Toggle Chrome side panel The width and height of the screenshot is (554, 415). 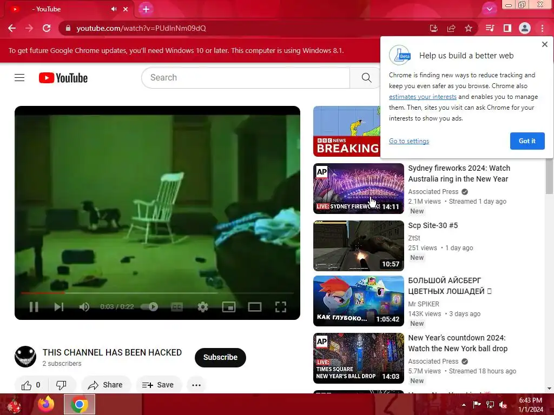coord(507,28)
